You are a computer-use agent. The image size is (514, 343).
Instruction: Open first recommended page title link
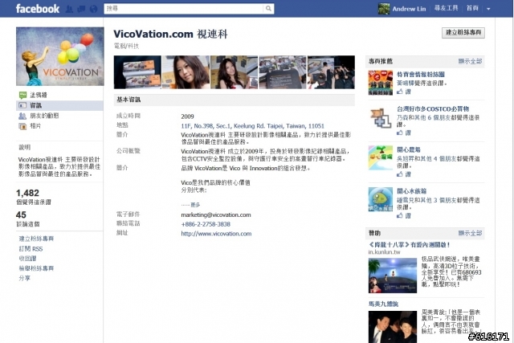pyautogui.click(x=421, y=75)
